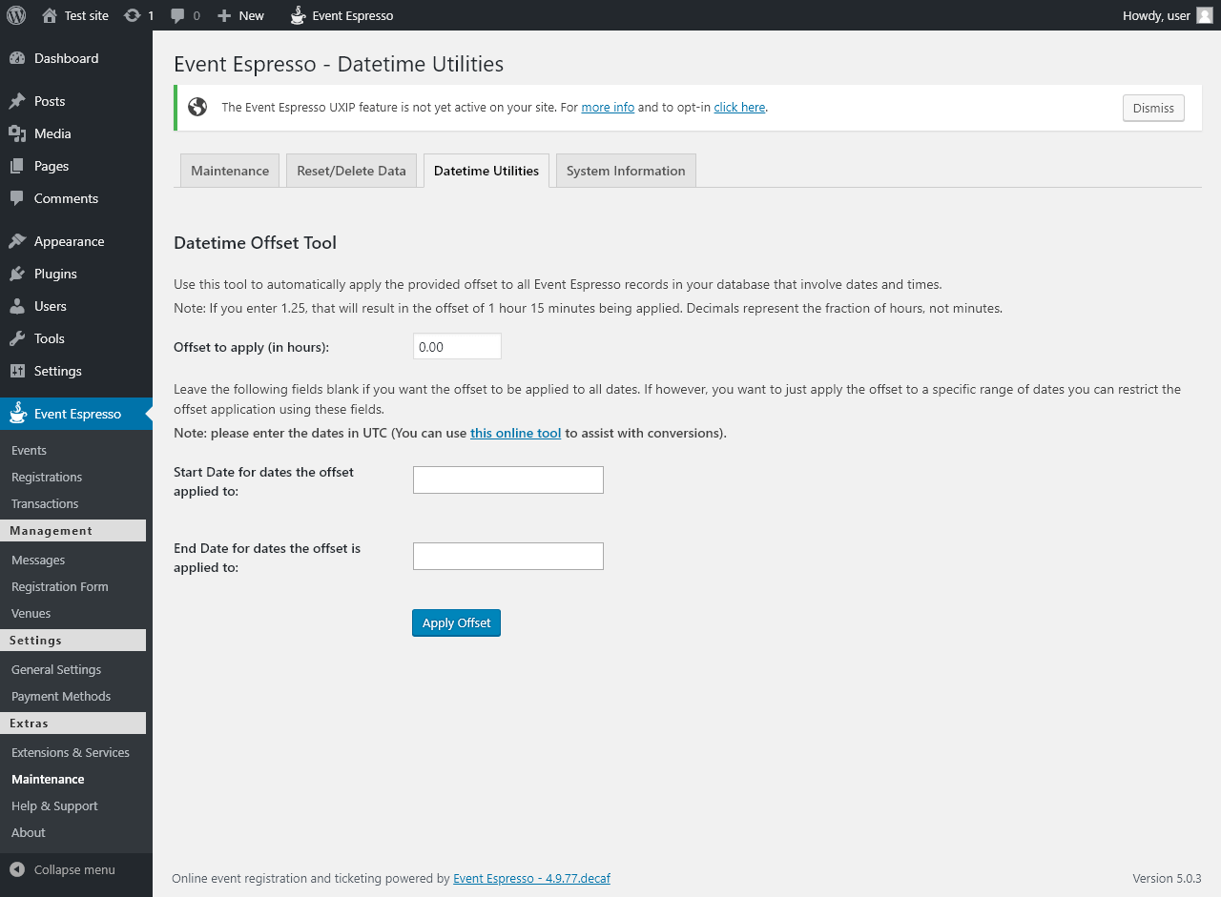Click the Offset to apply hours field

pyautogui.click(x=457, y=347)
